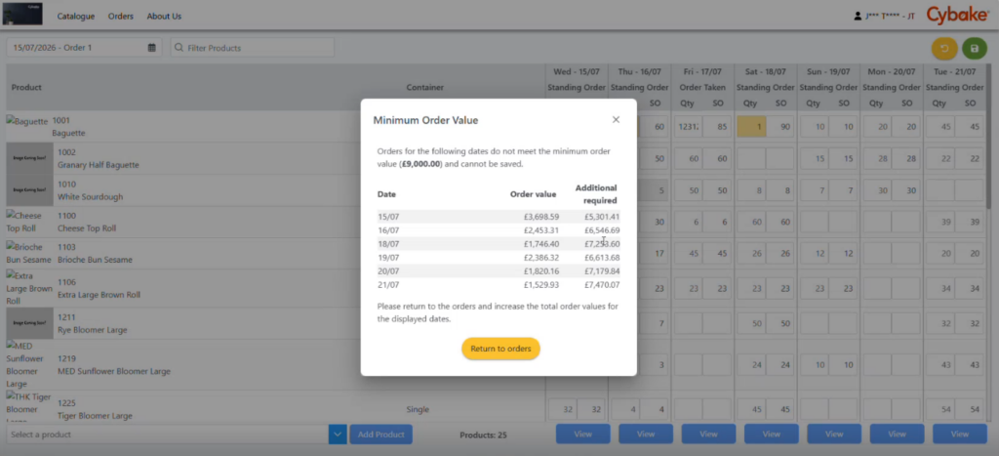Image resolution: width=999 pixels, height=456 pixels.
Task: Click the Cybake logo
Action: [957, 16]
